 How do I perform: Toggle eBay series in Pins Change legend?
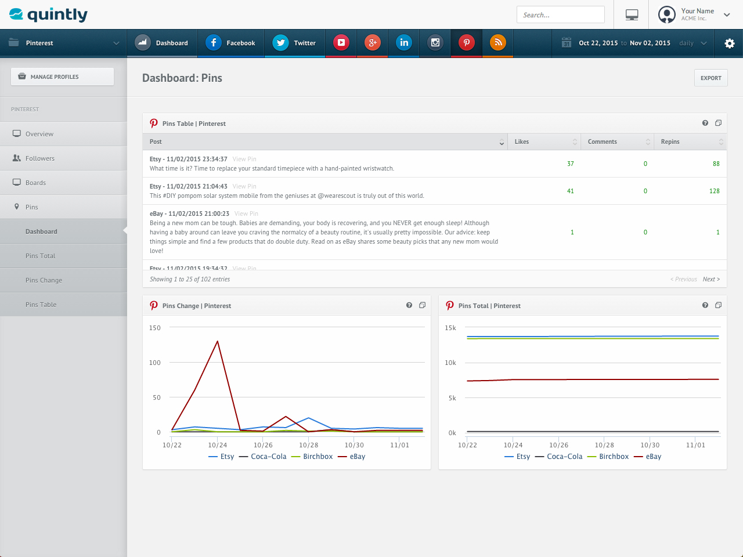coord(351,457)
